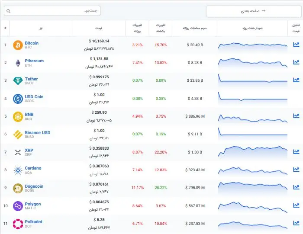Viewport: 303px width, 234px height.
Task: Open price analysis chart icon for Bitcoin
Action: tap(296, 45)
